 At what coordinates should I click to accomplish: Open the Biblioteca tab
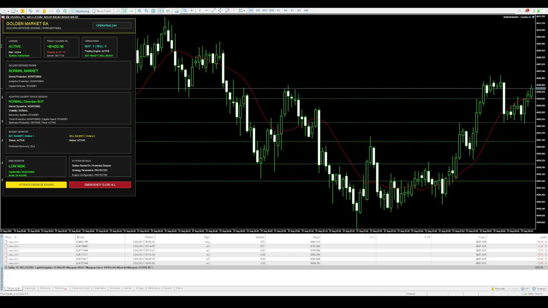(x=154, y=288)
